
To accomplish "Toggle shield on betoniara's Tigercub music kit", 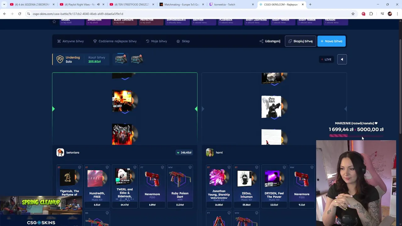I will (79, 167).
